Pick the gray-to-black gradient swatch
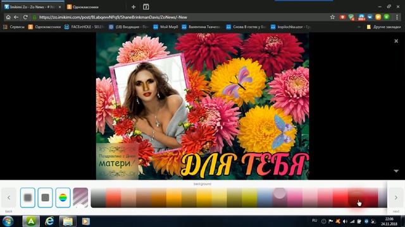This screenshot has height=227, width=405. point(98,197)
